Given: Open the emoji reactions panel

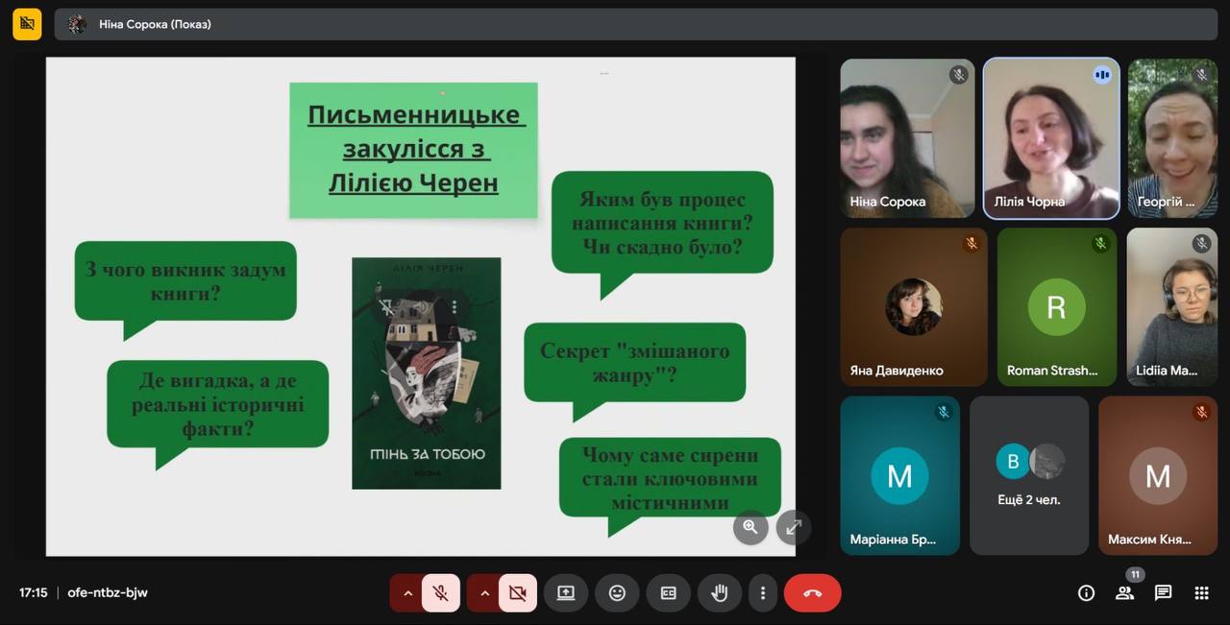Looking at the screenshot, I should (x=617, y=593).
